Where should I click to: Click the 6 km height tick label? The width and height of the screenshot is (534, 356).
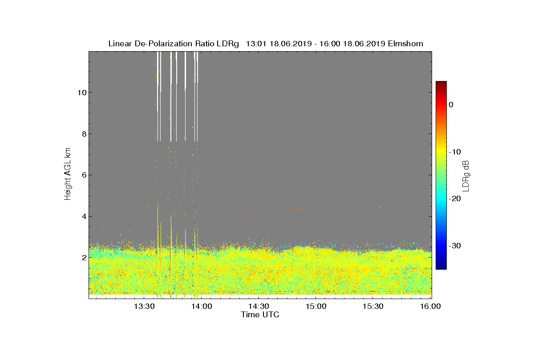click(x=83, y=175)
